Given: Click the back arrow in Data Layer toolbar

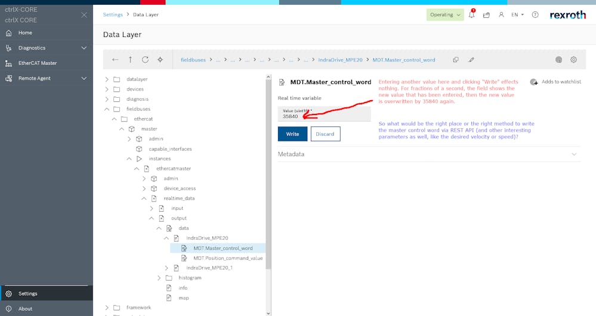Looking at the screenshot, I should click(115, 60).
